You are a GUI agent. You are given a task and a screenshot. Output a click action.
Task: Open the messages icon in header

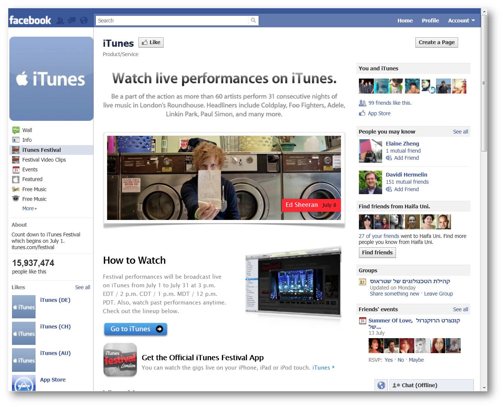pos(72,21)
